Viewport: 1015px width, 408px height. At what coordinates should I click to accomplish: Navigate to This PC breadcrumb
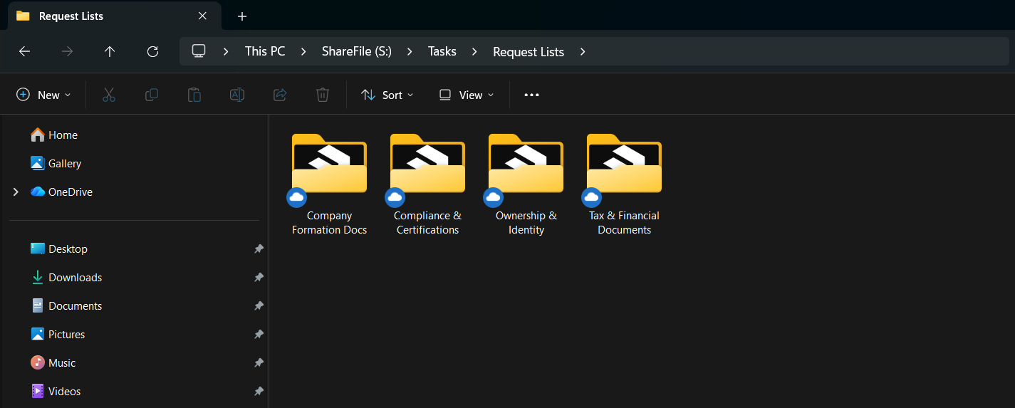[x=265, y=51]
